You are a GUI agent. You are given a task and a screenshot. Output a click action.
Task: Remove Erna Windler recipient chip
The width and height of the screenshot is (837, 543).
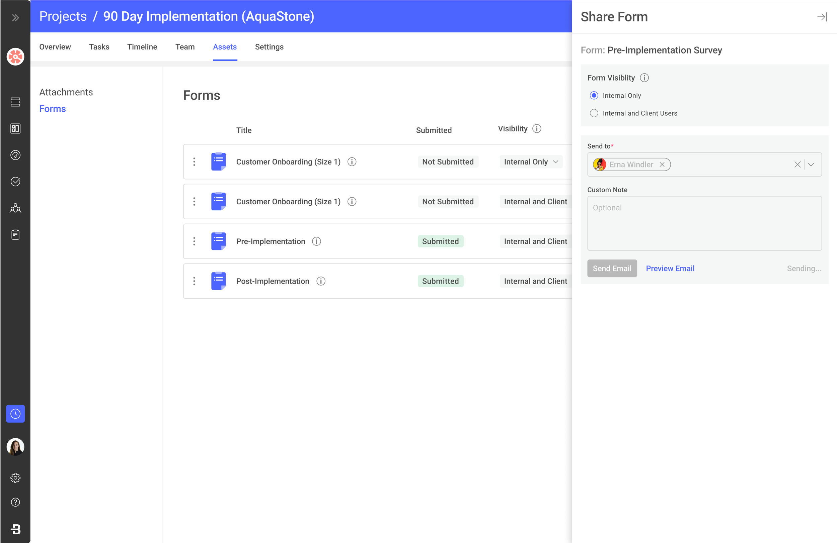[662, 165]
